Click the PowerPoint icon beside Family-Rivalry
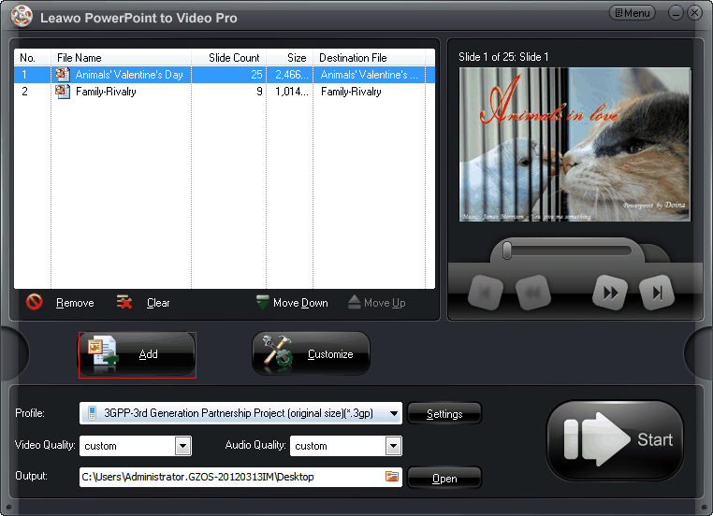The image size is (713, 516). coord(63,92)
